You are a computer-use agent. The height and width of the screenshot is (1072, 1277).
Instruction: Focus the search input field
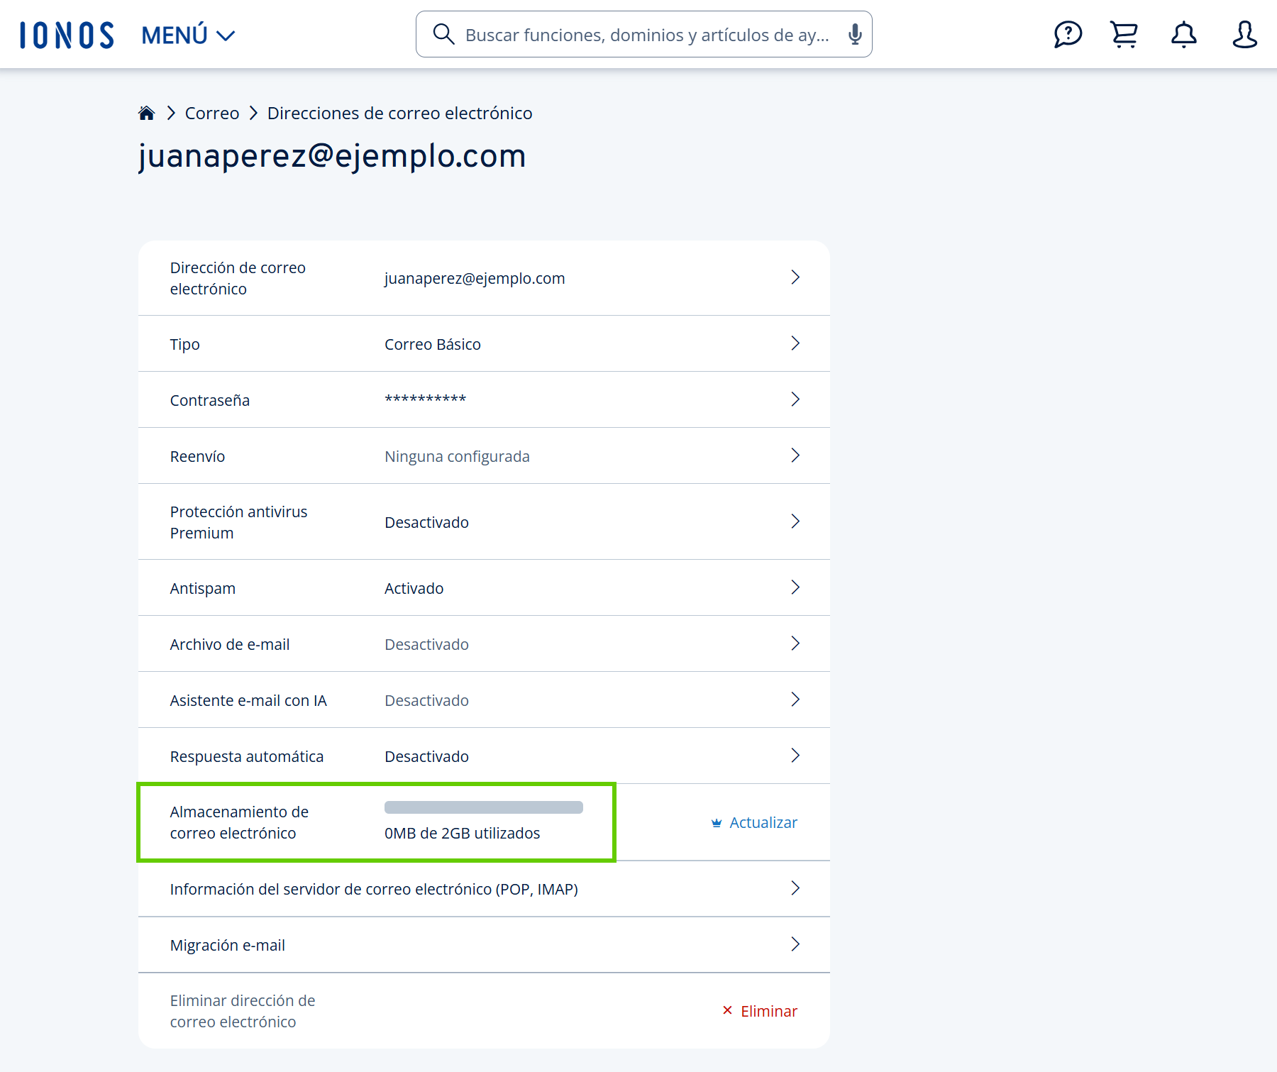point(646,35)
